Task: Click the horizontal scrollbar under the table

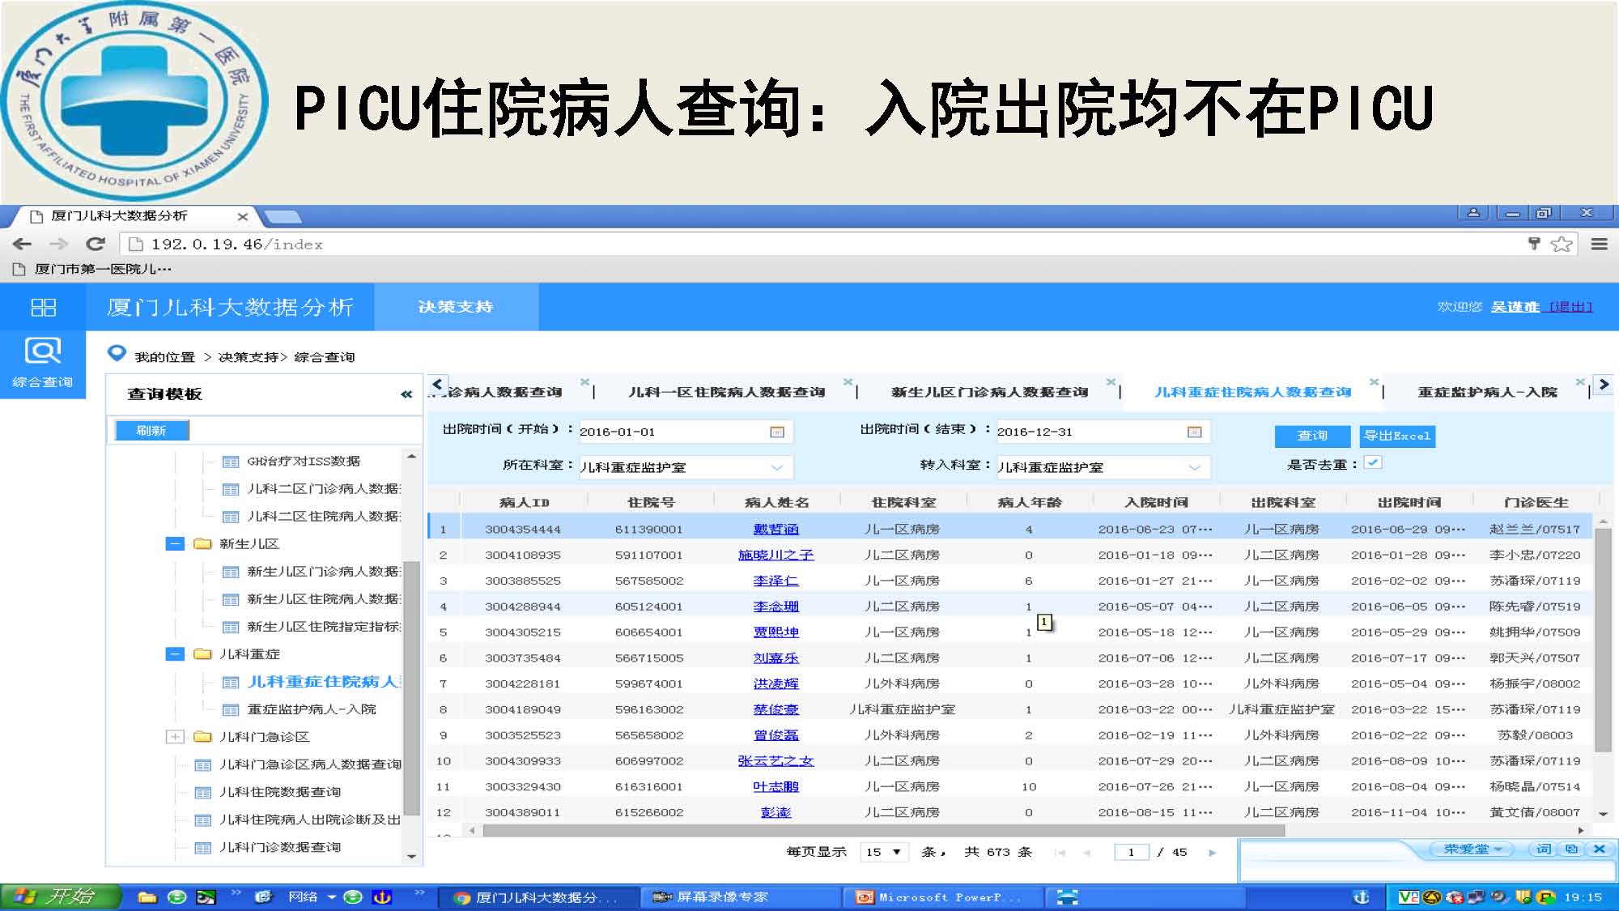Action: point(883,830)
